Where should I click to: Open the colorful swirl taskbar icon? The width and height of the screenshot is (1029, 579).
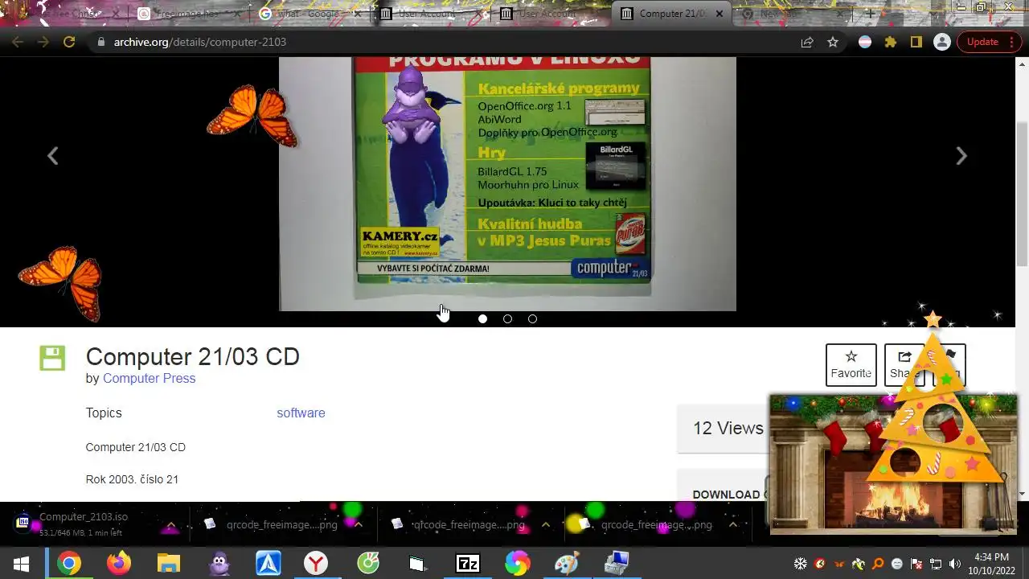517,564
